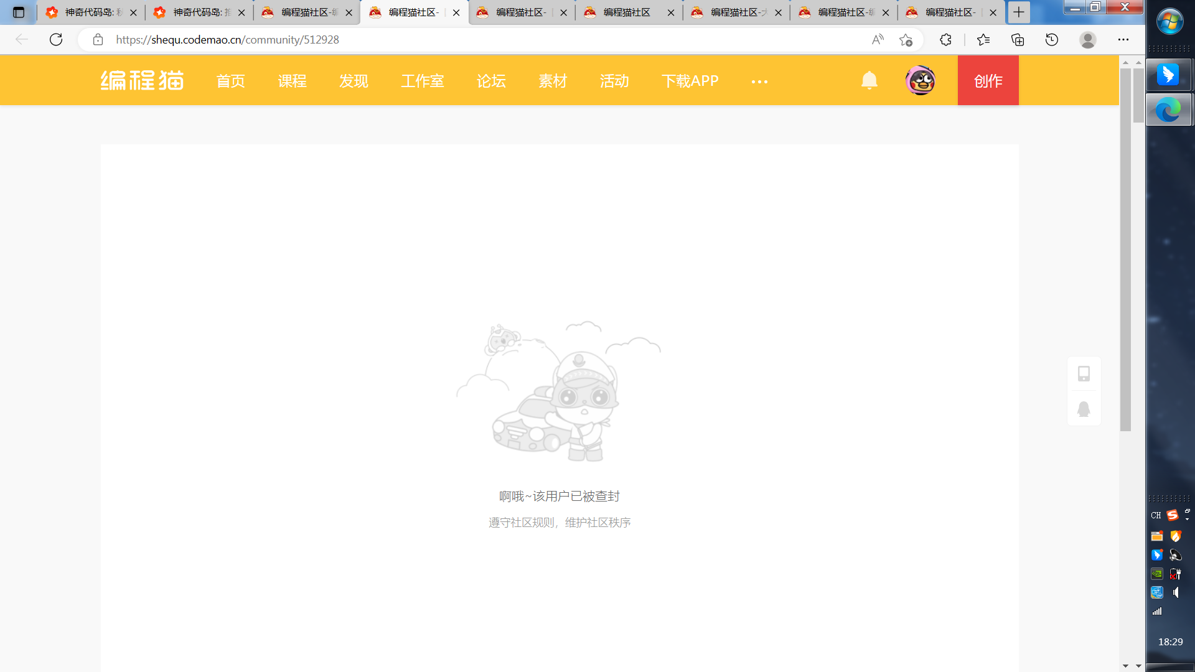Click the network signal tray icon
The height and width of the screenshot is (672, 1195).
[1157, 611]
